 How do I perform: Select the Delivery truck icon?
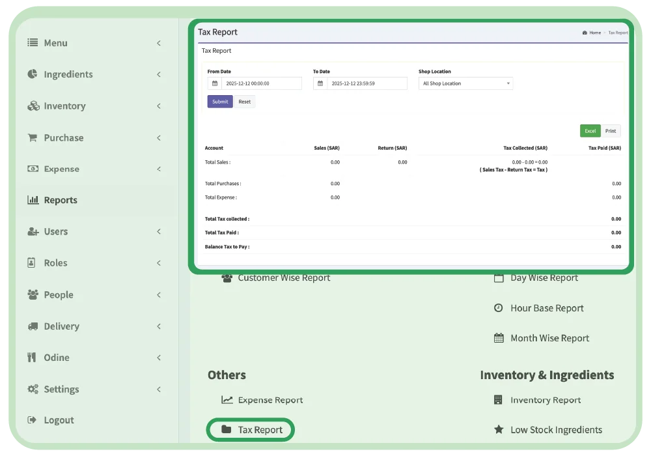click(33, 326)
